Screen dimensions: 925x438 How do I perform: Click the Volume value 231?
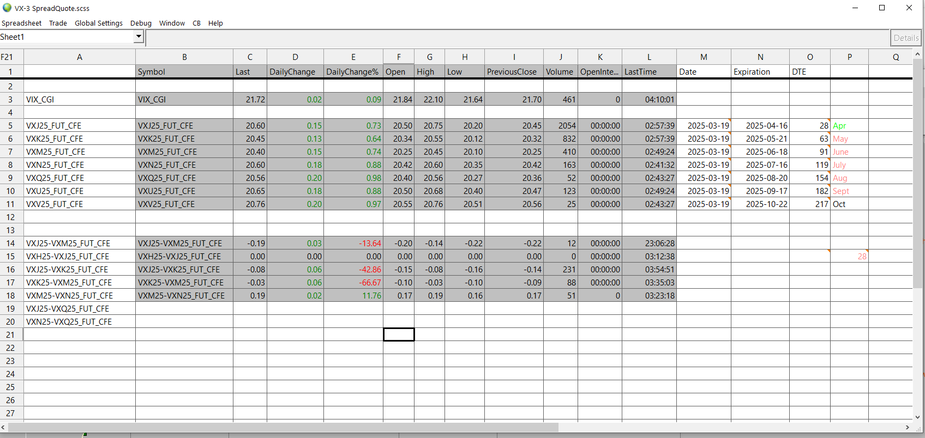[x=561, y=269]
